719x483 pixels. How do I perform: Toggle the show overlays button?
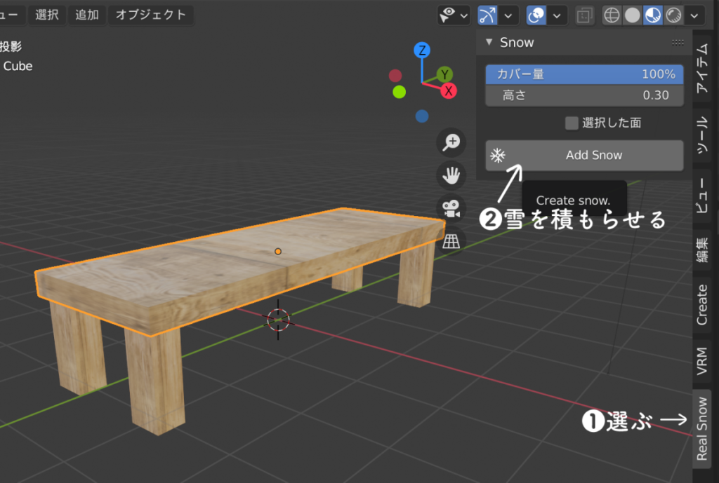pos(536,15)
